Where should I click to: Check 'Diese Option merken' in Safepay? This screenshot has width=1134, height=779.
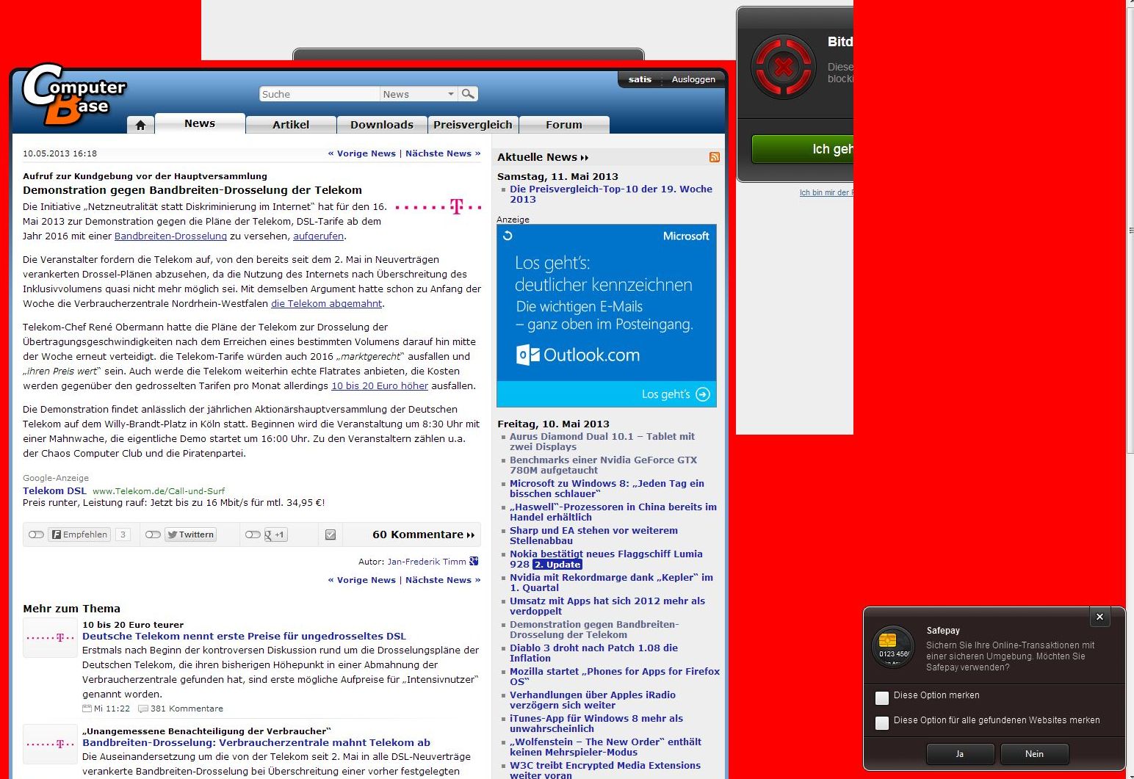(882, 698)
